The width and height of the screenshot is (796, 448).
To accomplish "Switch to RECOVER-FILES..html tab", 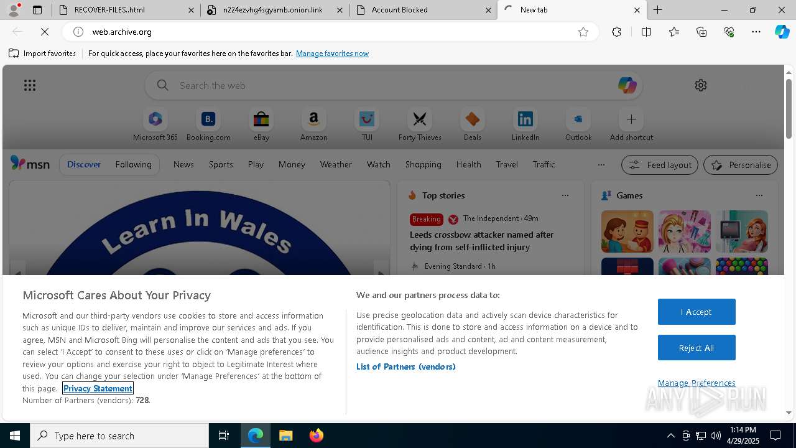I will pos(126,10).
